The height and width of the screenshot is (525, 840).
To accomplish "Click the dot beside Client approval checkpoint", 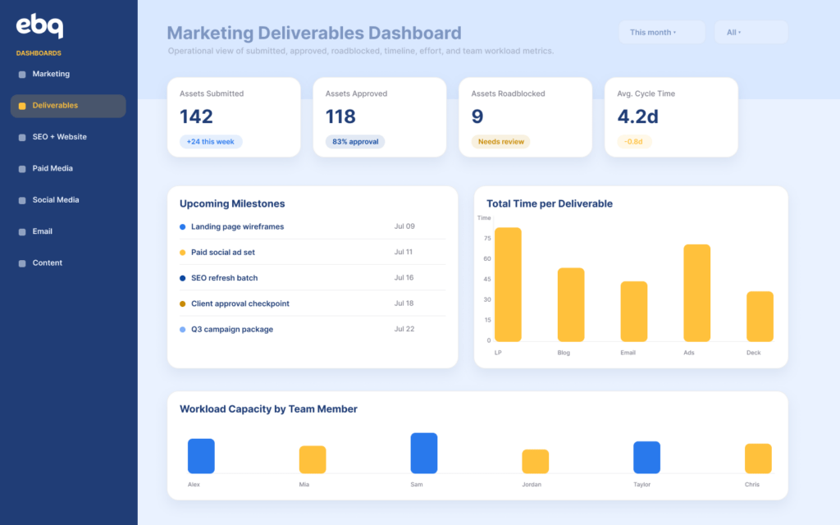I will tap(183, 304).
